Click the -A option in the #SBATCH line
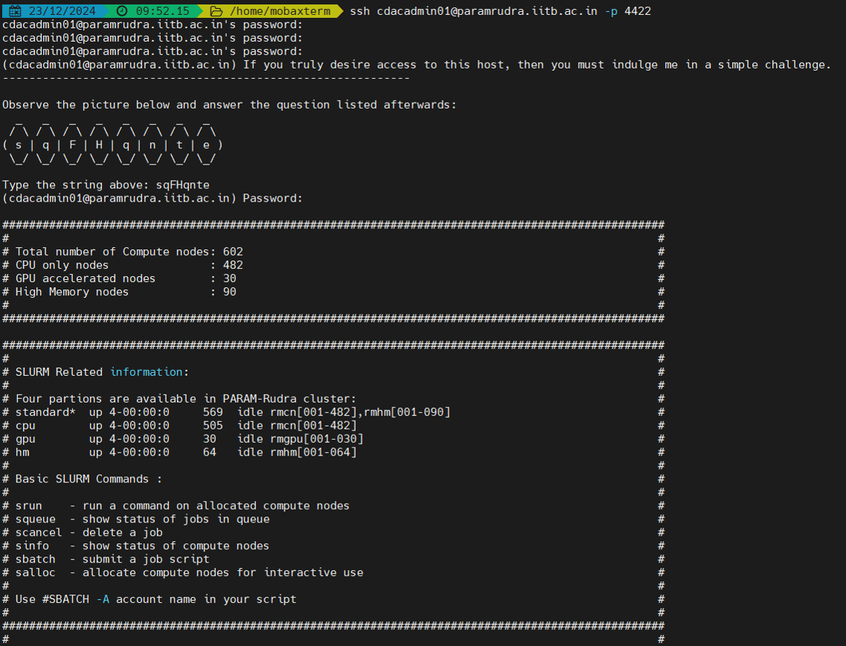The image size is (846, 646). tap(103, 599)
